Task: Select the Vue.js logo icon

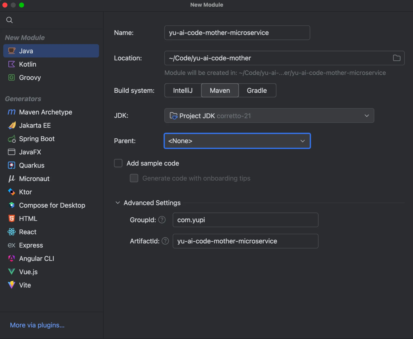Action: (12, 272)
